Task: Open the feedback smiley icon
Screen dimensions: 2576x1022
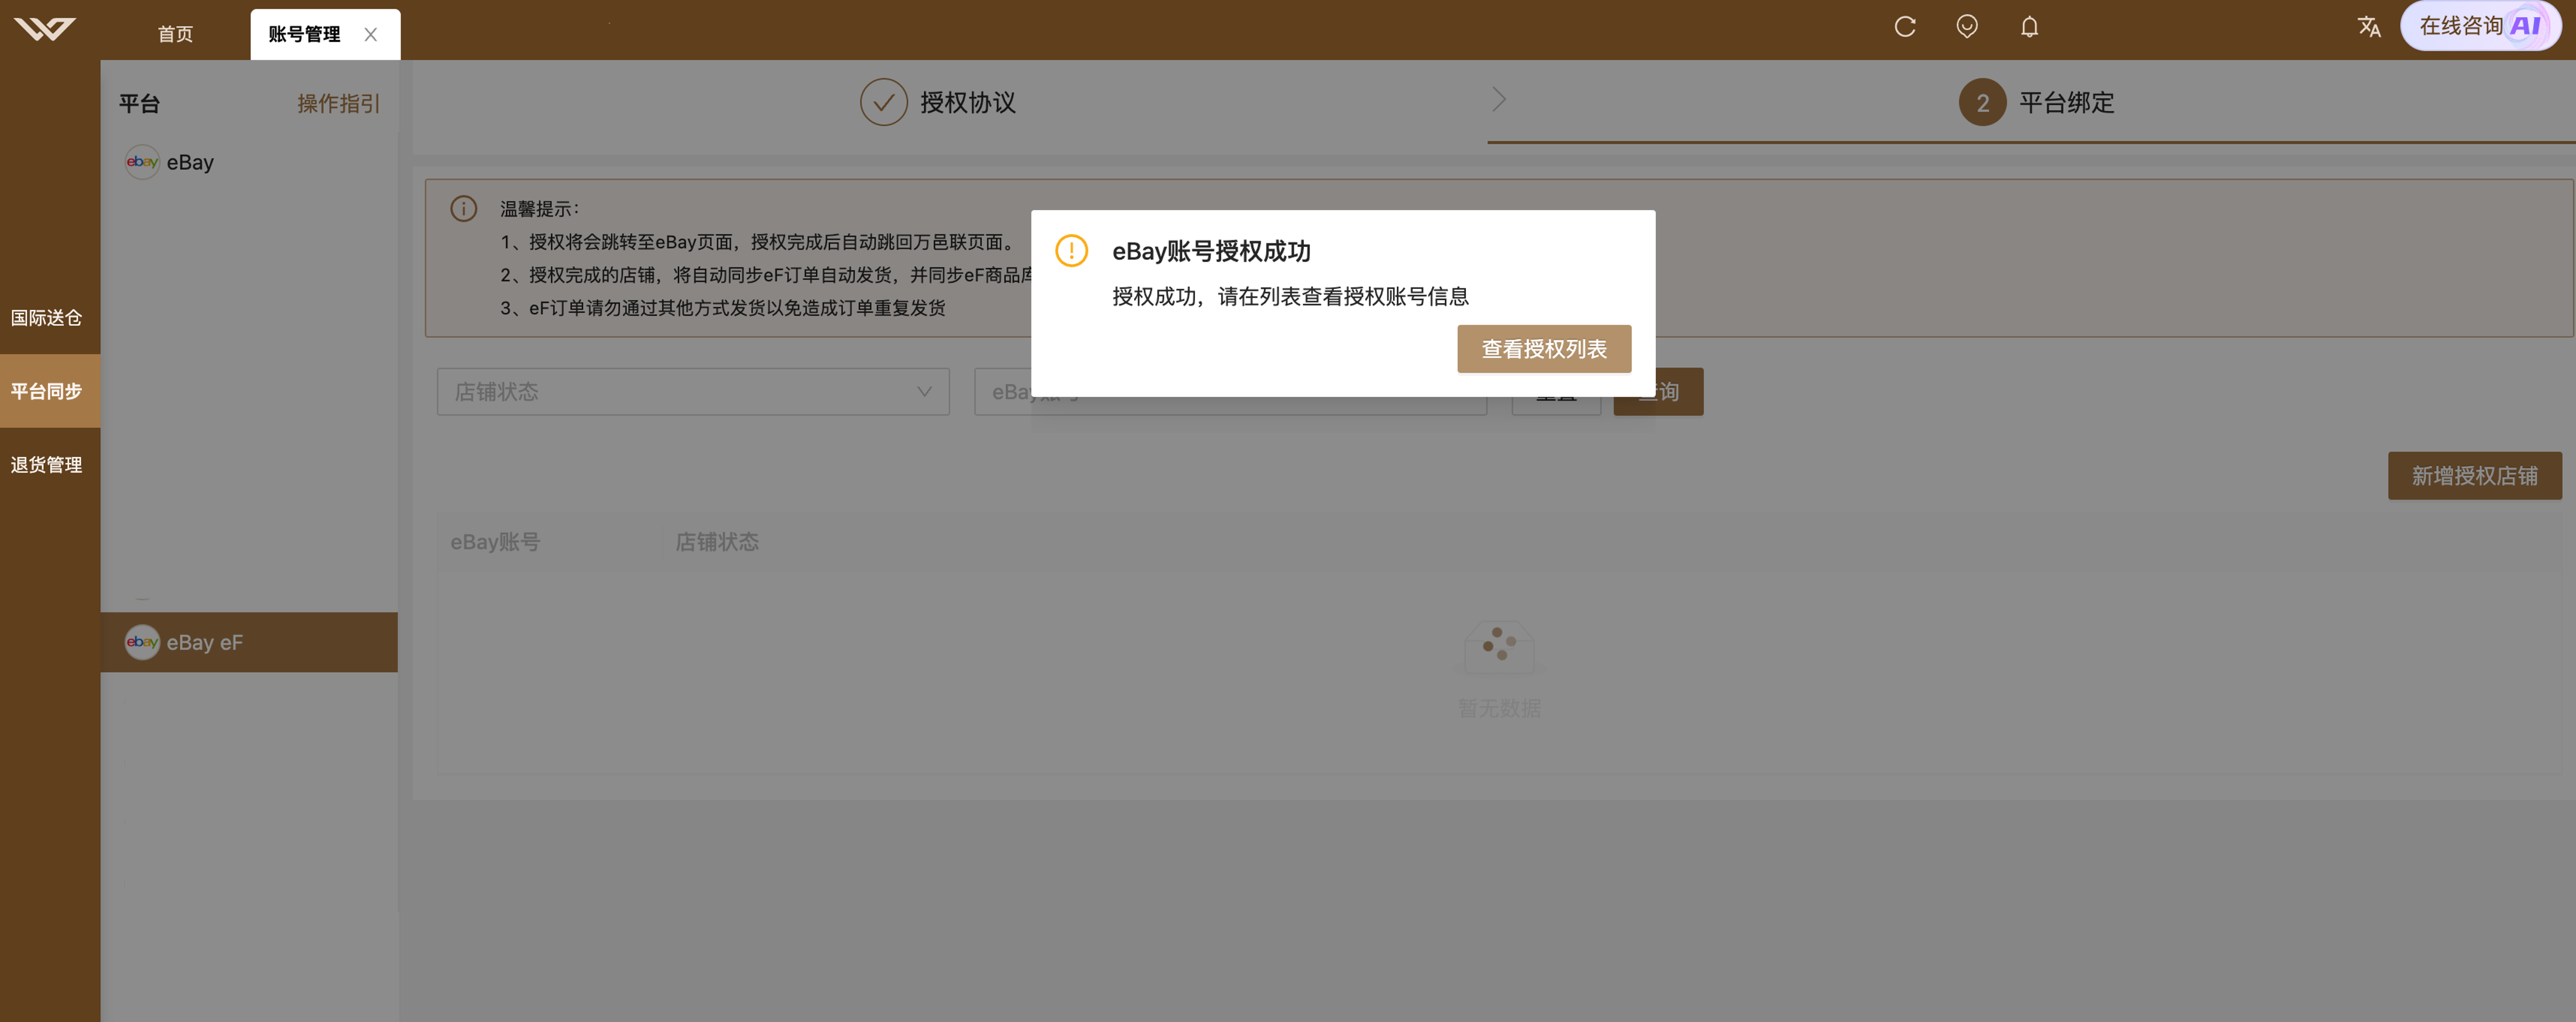Action: [x=1967, y=27]
